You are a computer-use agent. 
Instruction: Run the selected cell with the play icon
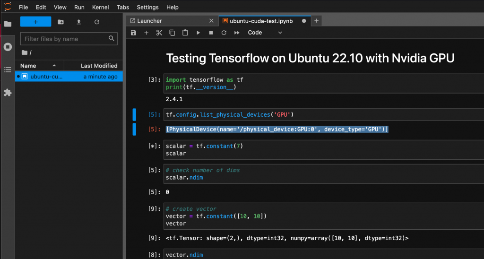(x=198, y=33)
